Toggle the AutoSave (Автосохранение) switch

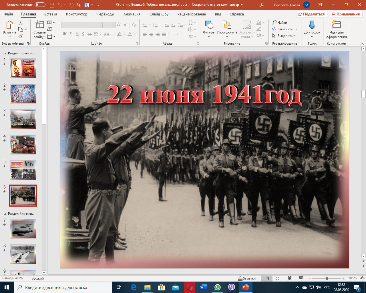[40, 5]
